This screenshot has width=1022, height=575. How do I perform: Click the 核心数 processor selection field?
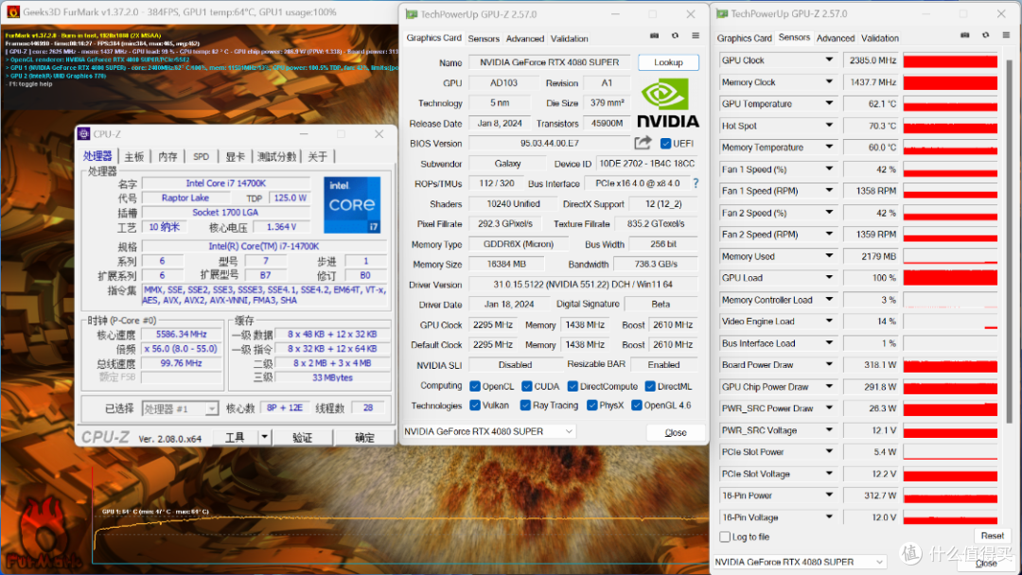[285, 409]
